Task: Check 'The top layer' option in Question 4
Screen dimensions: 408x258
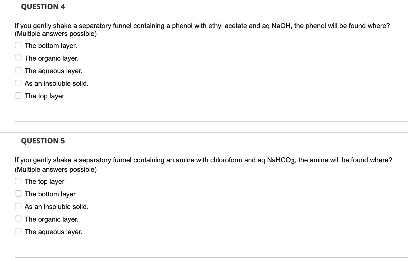Action: (18, 95)
